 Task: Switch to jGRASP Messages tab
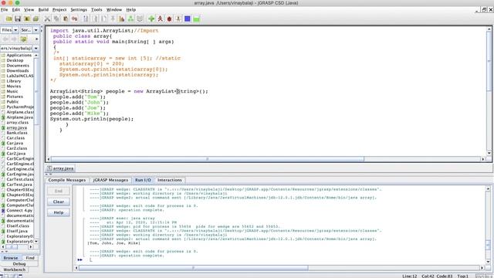(110, 180)
